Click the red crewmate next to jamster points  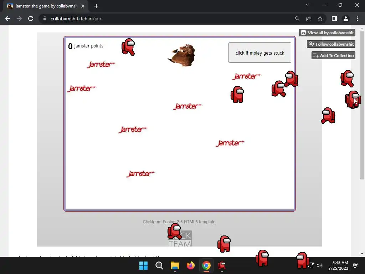coord(128,47)
